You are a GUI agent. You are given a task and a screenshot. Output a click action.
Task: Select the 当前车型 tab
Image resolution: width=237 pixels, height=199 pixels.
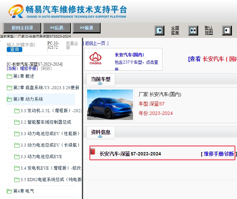tap(101, 80)
